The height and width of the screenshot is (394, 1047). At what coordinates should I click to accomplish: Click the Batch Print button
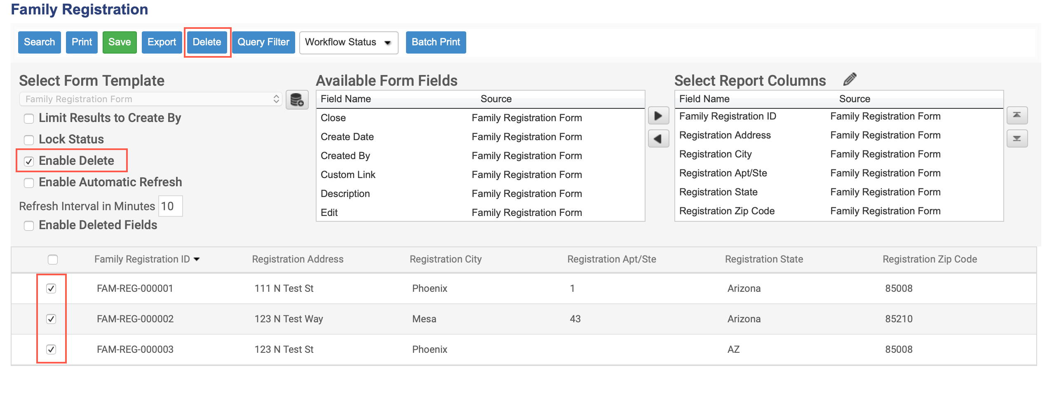[x=436, y=42]
